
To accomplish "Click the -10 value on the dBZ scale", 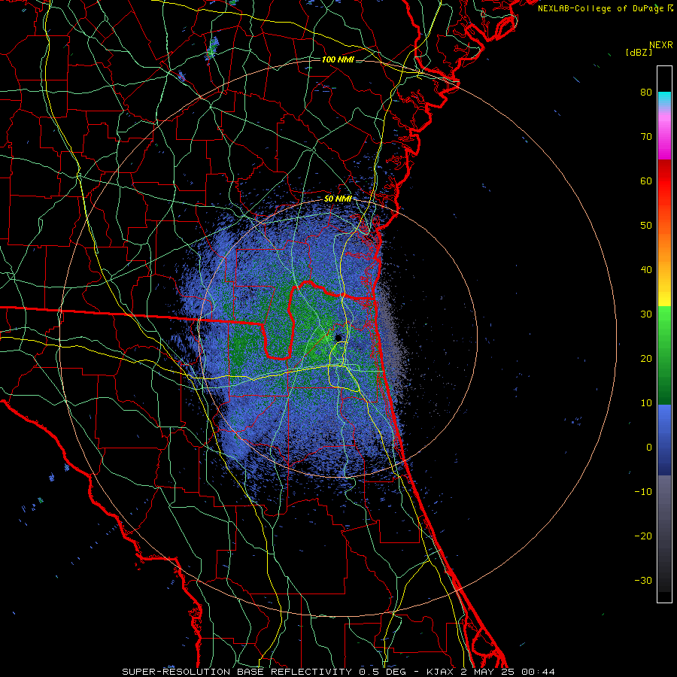I will (643, 492).
